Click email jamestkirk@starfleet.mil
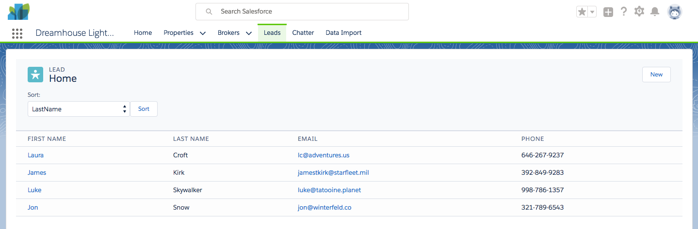The image size is (698, 229). [334, 173]
